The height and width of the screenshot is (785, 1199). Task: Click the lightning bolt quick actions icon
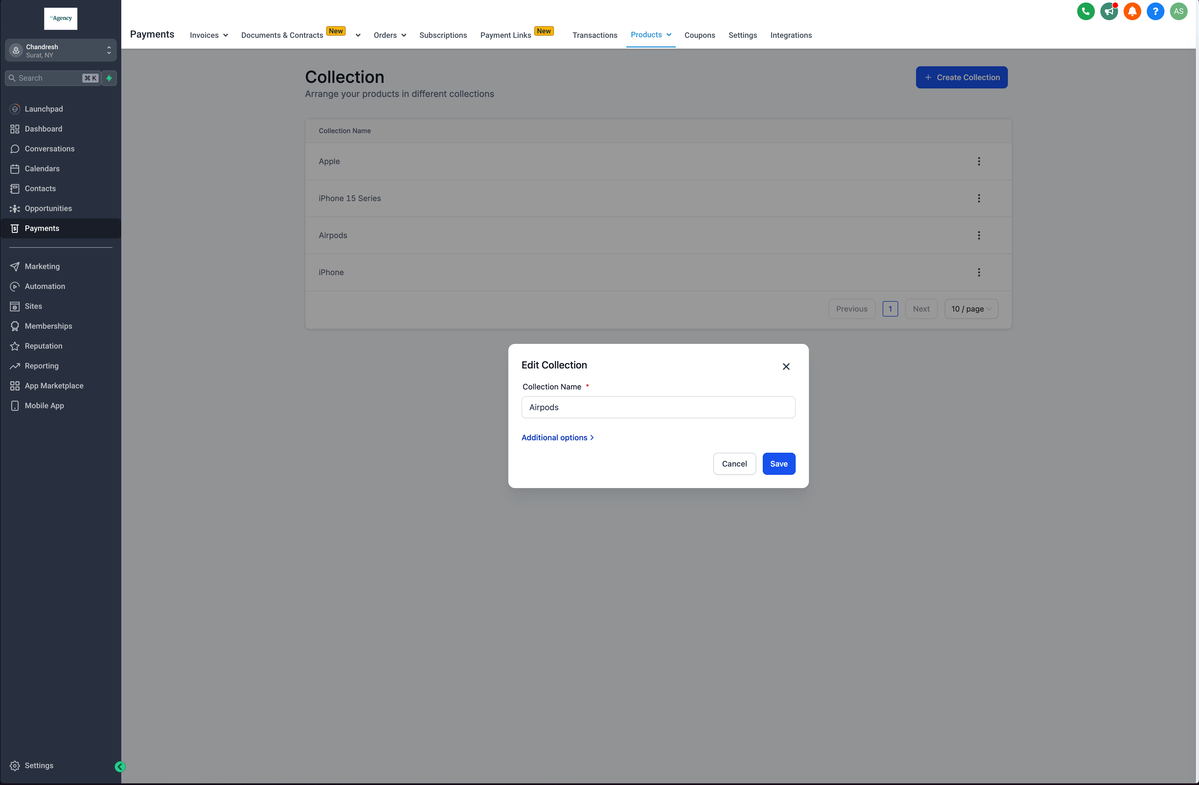click(109, 78)
